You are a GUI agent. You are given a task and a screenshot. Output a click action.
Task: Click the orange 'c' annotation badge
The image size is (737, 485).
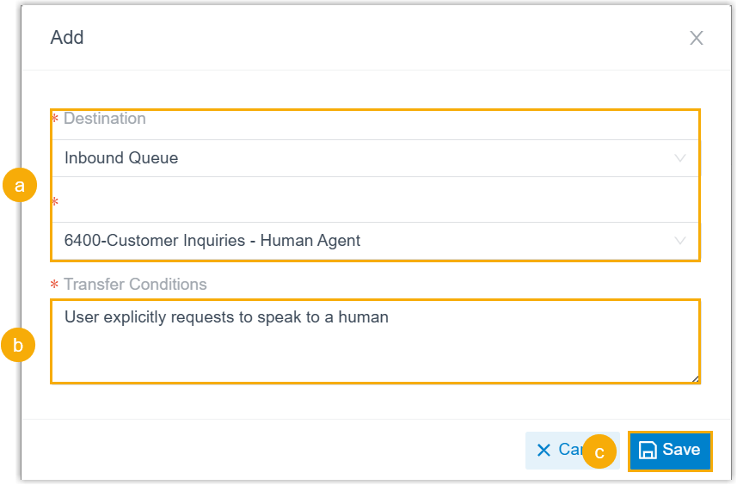[599, 451]
